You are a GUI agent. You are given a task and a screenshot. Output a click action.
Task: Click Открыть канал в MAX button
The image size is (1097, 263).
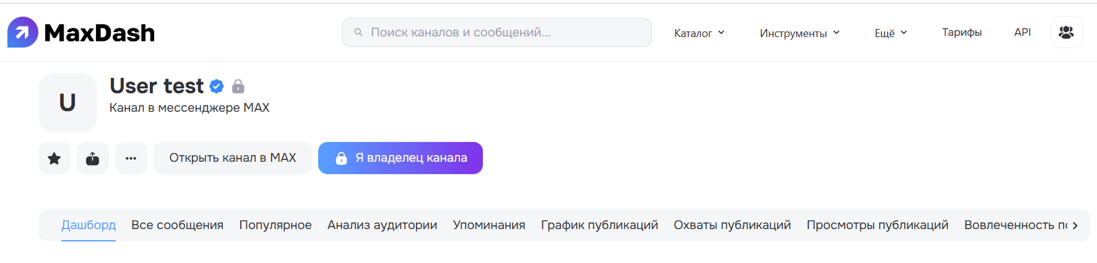click(233, 158)
